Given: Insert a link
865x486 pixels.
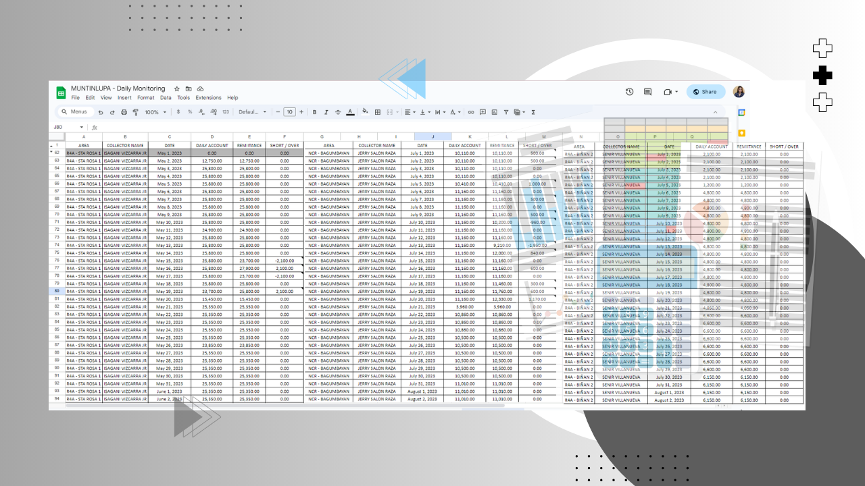Looking at the screenshot, I should pos(471,112).
